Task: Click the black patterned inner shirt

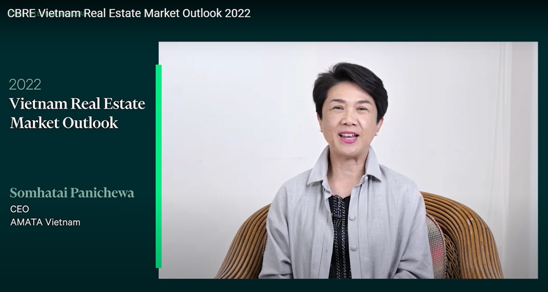Action: [340, 237]
